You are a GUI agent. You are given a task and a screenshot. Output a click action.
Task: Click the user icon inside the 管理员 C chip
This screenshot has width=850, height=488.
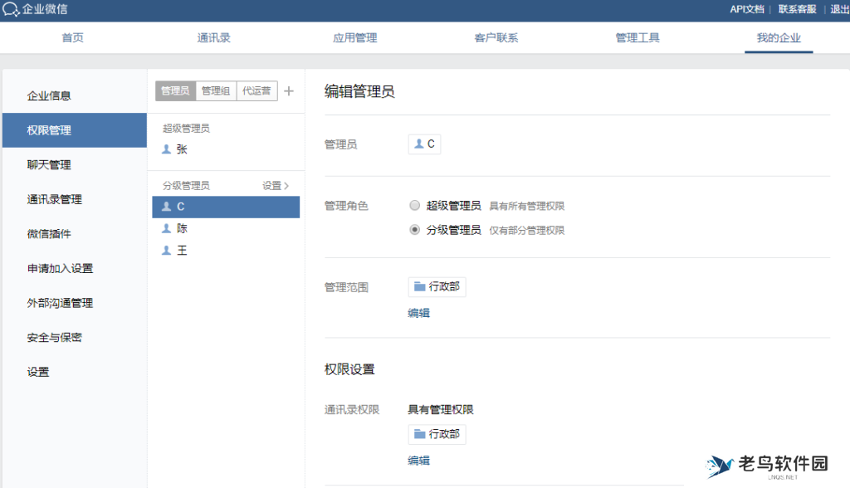point(418,143)
